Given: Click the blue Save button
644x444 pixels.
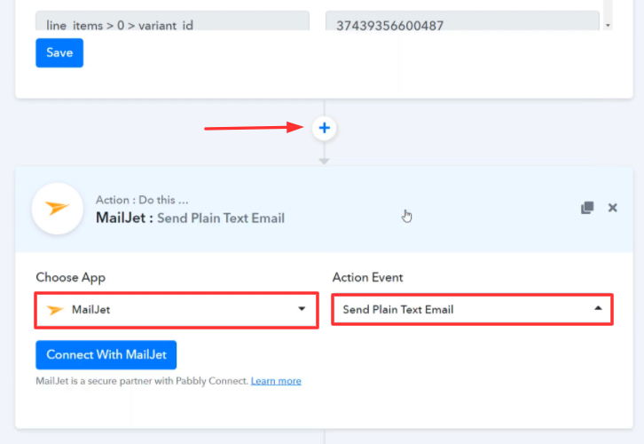Looking at the screenshot, I should click(x=59, y=52).
